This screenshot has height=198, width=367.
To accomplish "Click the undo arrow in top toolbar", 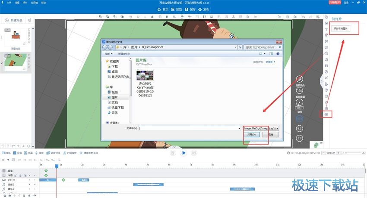I will [x=304, y=17].
